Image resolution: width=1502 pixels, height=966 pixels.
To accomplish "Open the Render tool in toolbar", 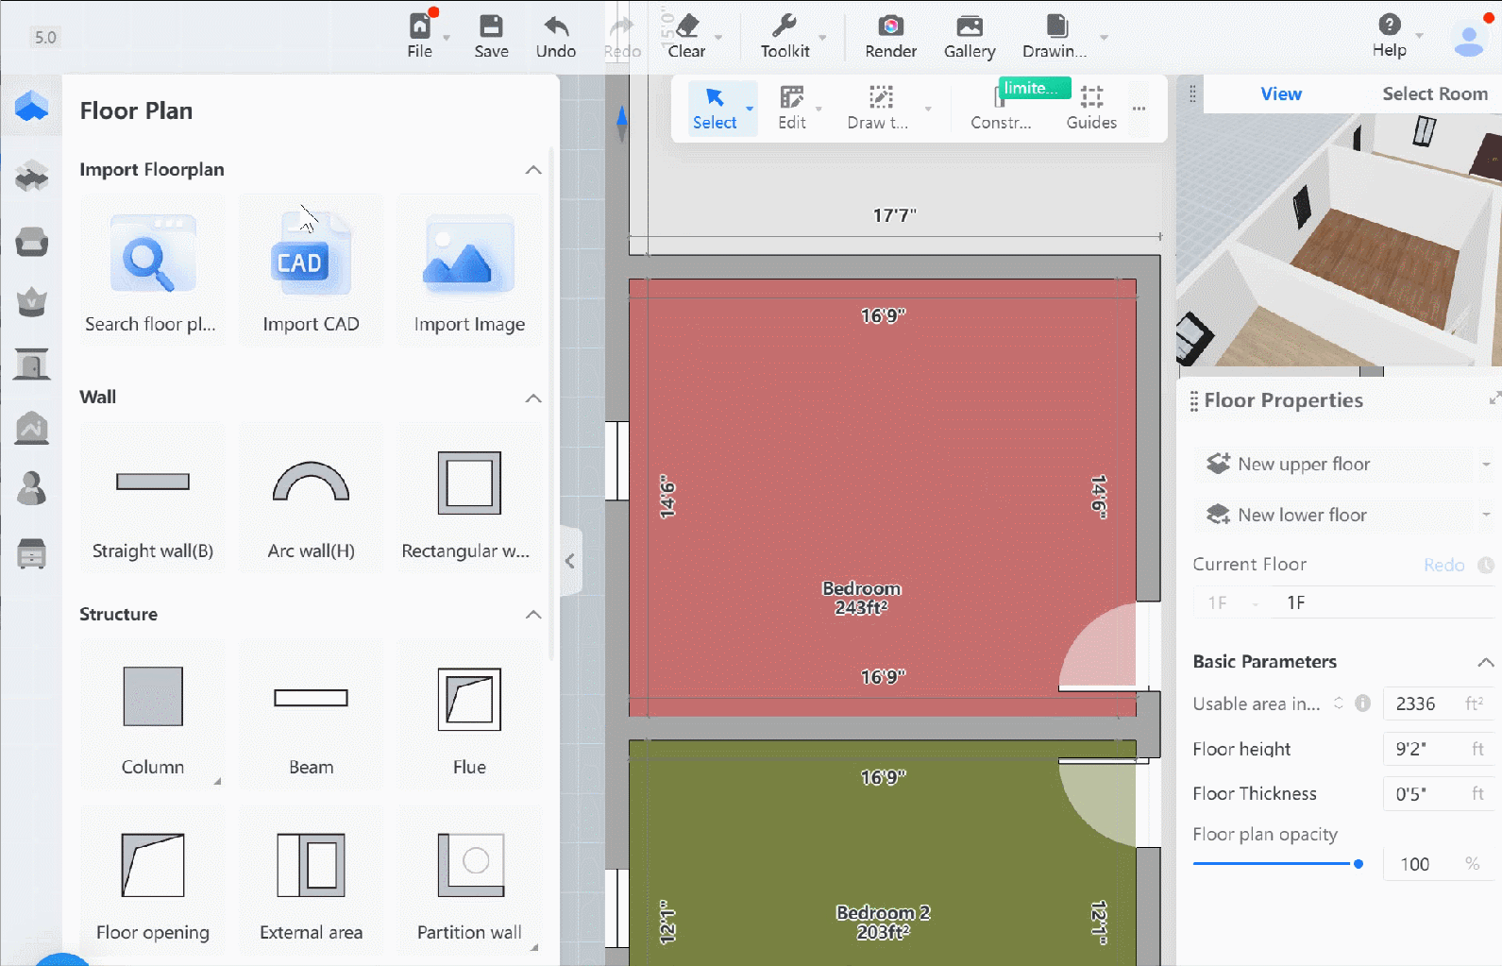I will (x=890, y=36).
